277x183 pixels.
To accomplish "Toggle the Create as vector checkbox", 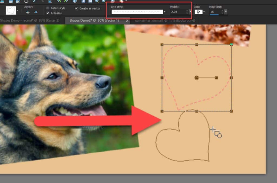I will pos(77,8).
